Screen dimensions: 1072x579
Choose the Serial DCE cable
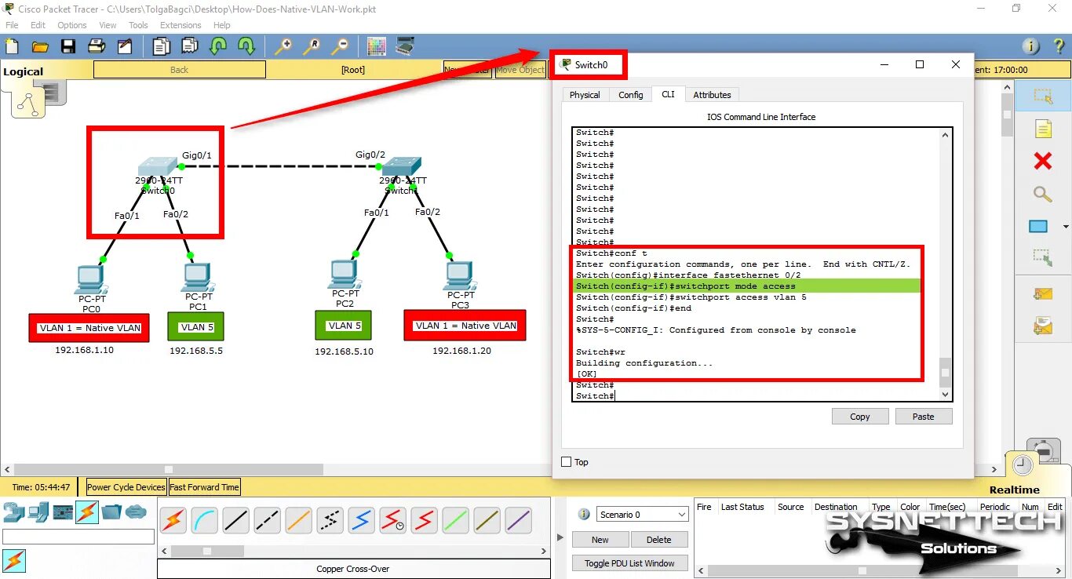point(392,520)
